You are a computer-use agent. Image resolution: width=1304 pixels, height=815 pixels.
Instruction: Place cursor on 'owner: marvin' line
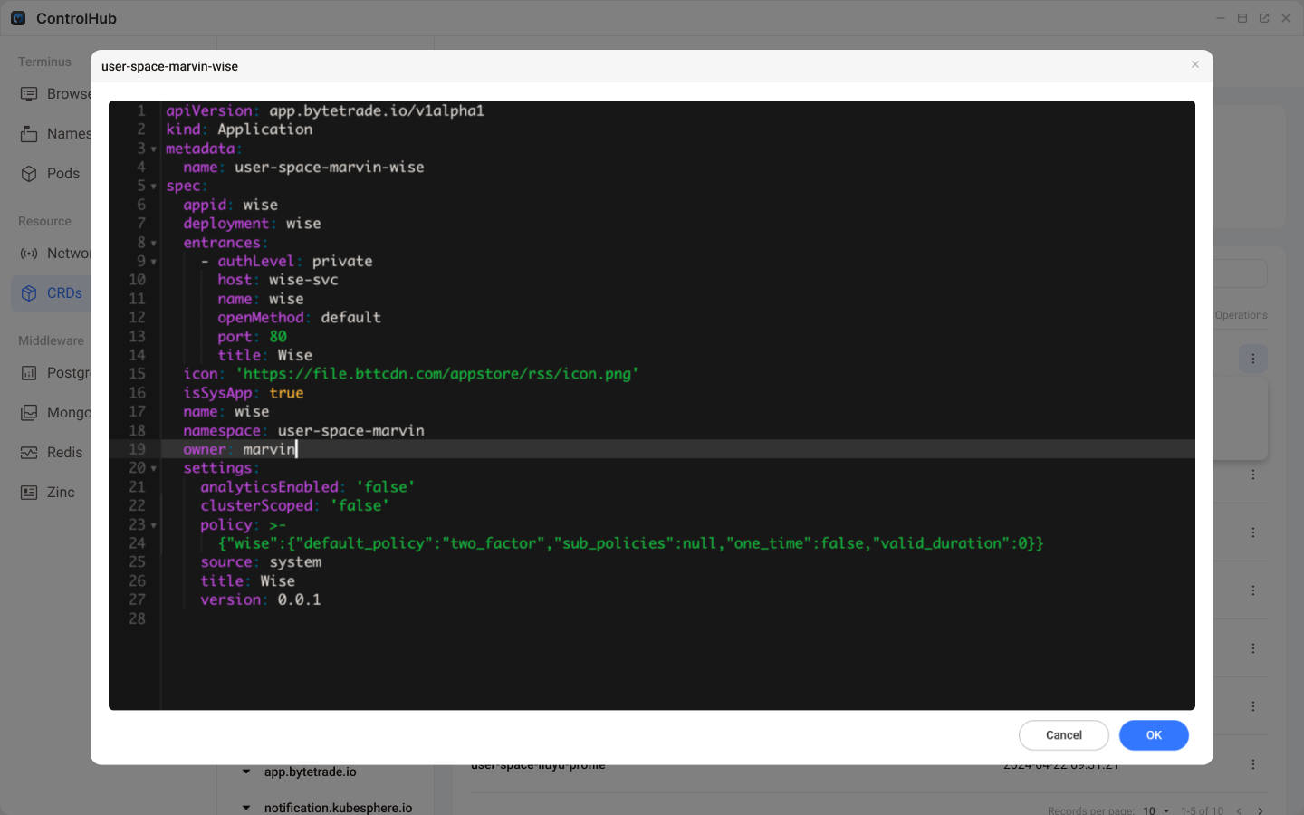tap(239, 449)
